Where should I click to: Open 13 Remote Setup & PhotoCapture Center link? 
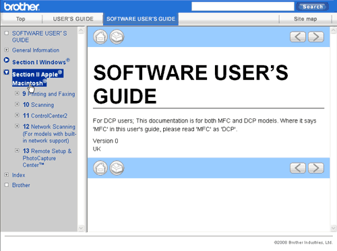tap(47, 158)
